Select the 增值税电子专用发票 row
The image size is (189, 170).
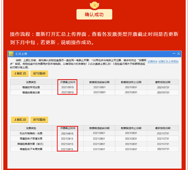click(x=31, y=149)
